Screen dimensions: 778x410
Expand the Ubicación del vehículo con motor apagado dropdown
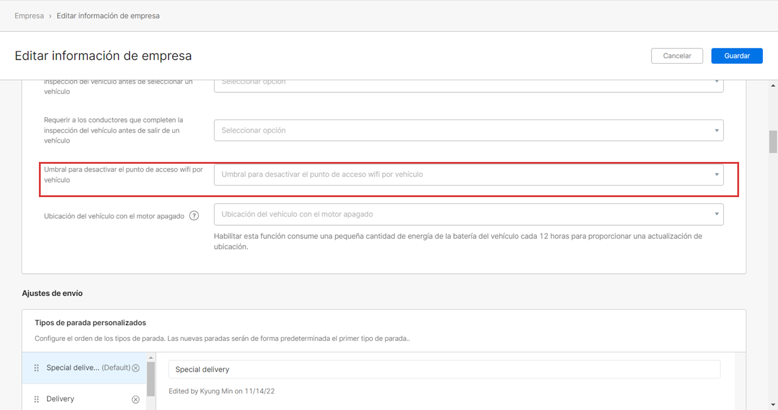click(468, 214)
